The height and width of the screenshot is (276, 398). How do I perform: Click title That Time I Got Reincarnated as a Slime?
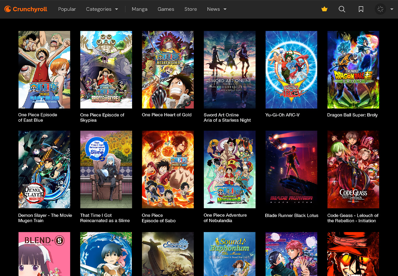coord(105,218)
